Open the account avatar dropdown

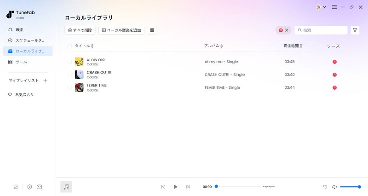[321, 7]
